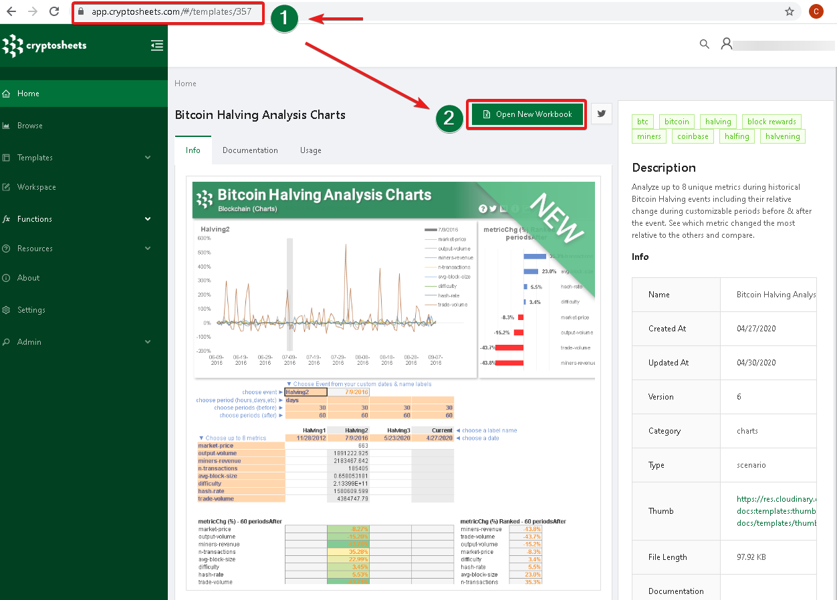Open About in the sidebar
The image size is (837, 600).
point(84,278)
